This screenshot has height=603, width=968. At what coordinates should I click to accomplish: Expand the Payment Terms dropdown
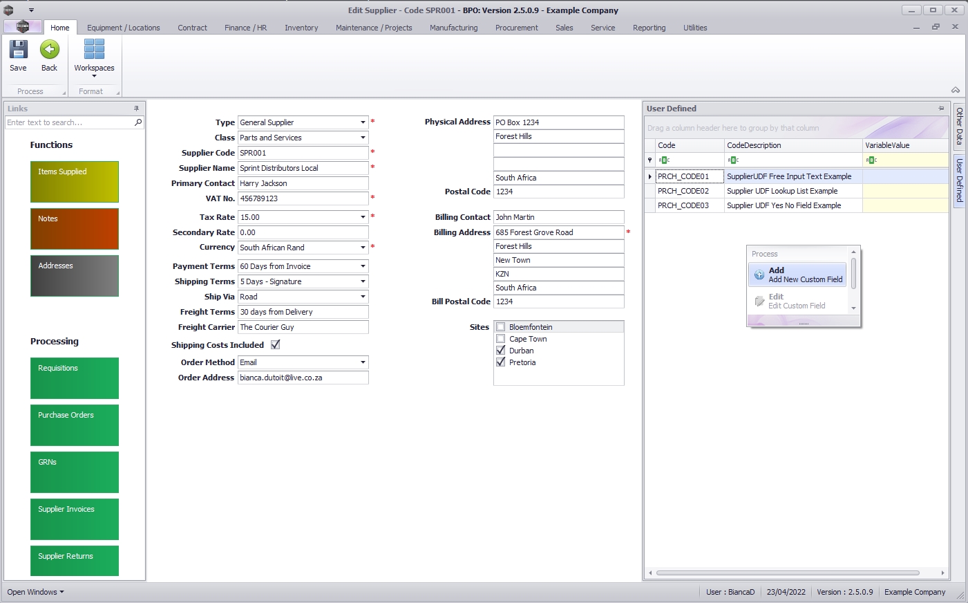363,266
